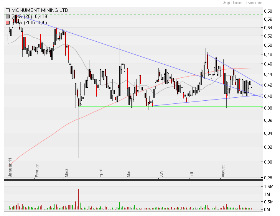The height and width of the screenshot is (216, 280).
Task: Click the 0.5M volume axis label
Action: tap(268, 202)
